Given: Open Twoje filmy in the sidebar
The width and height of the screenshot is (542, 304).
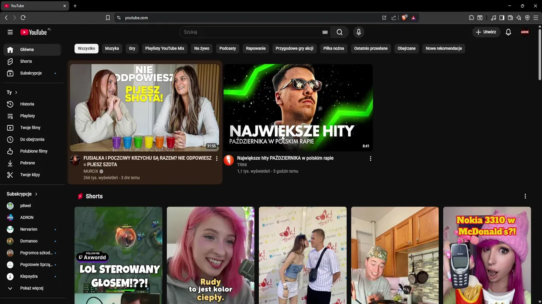Looking at the screenshot, I should pyautogui.click(x=32, y=128).
